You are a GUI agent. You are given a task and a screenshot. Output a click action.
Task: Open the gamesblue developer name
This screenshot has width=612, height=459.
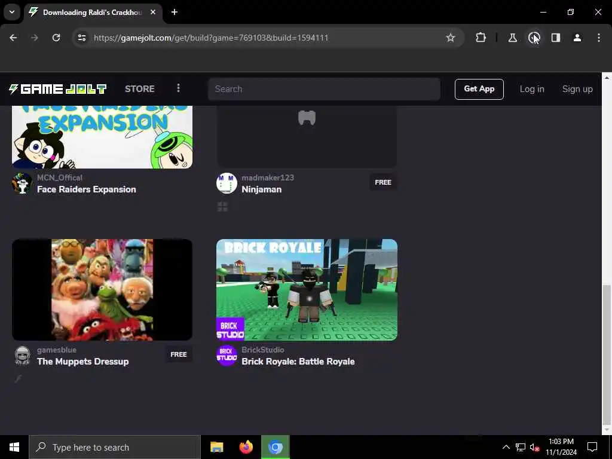click(x=57, y=350)
